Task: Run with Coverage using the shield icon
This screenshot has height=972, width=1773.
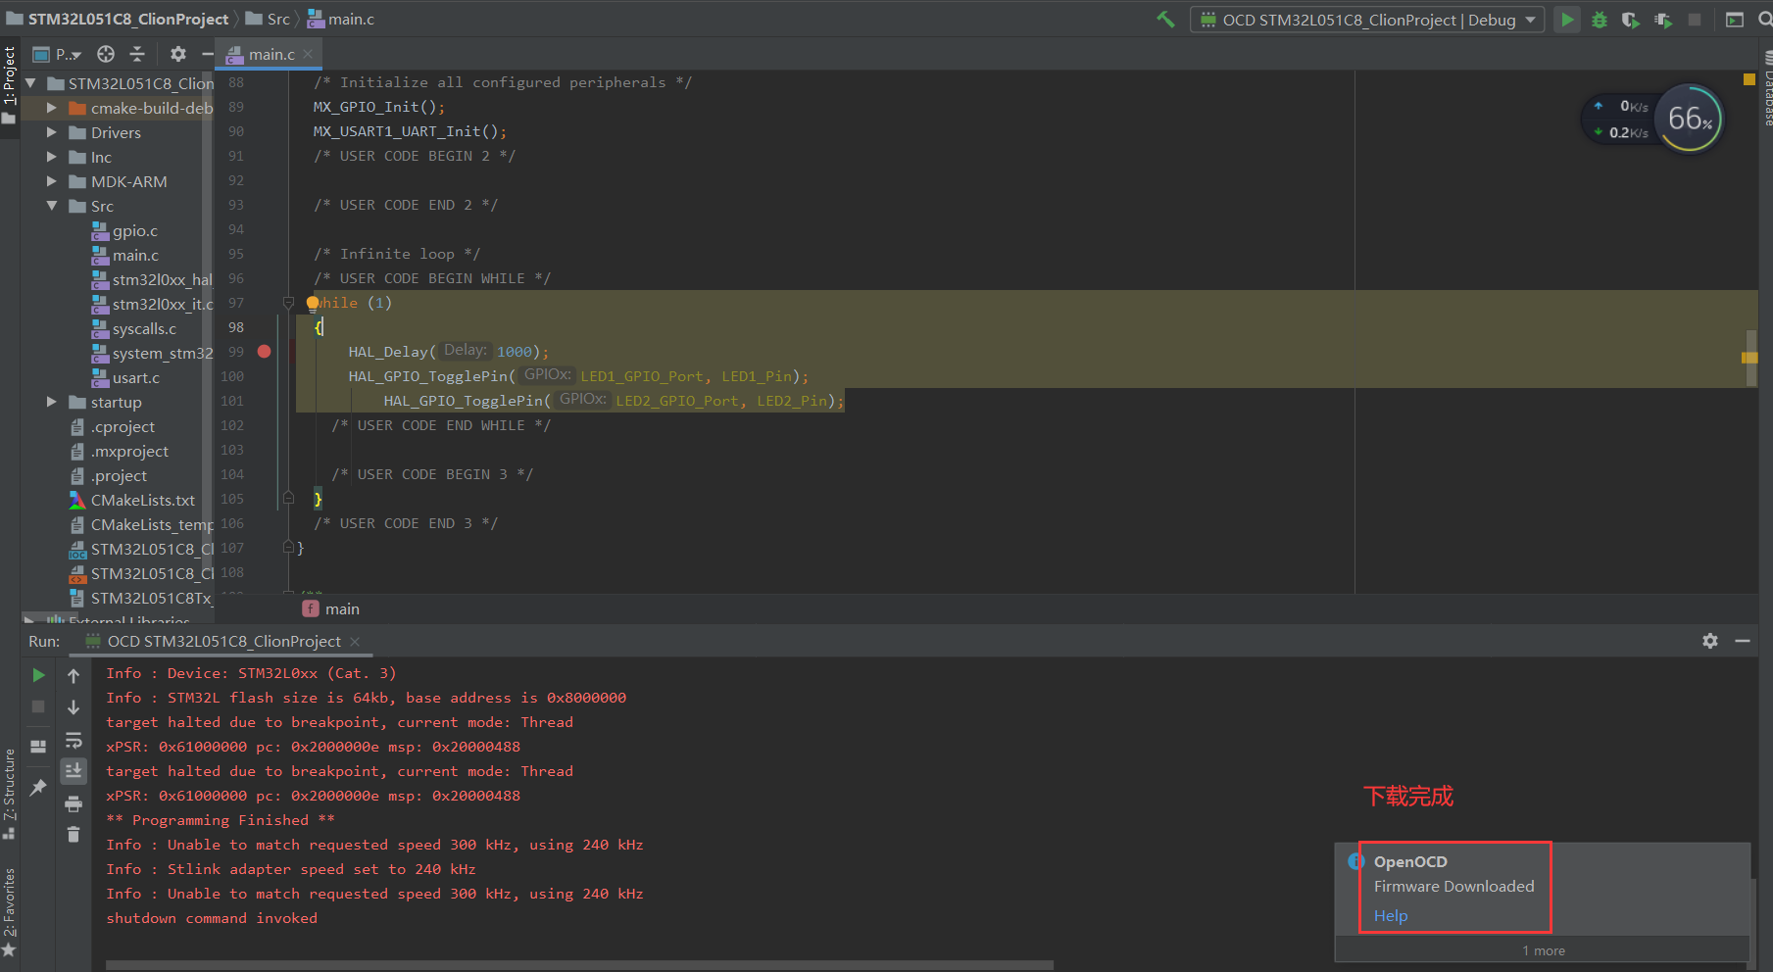Action: click(1631, 19)
